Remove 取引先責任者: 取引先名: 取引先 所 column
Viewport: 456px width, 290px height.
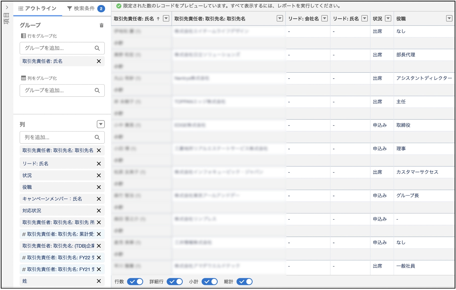click(99, 222)
